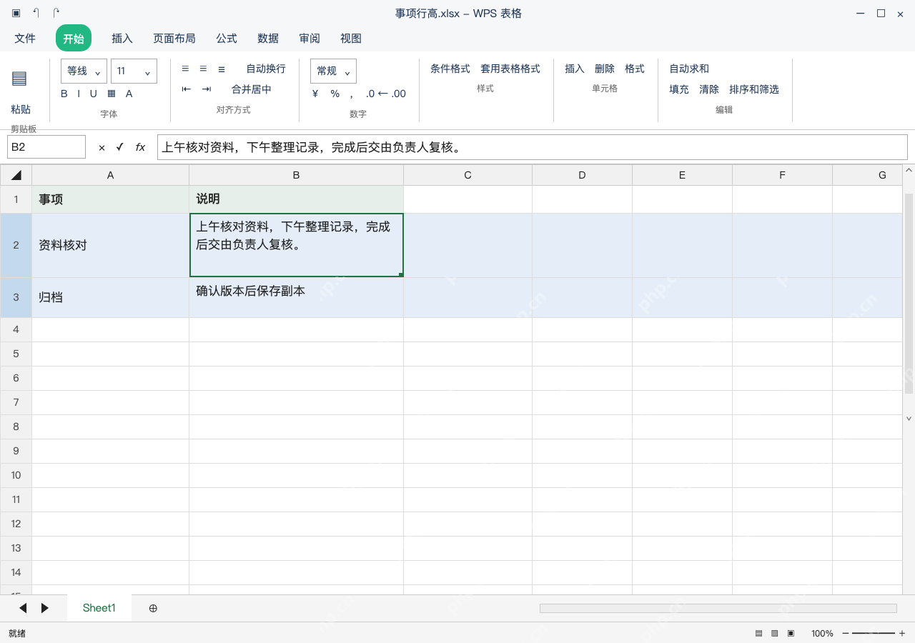Click the save icon in title bar

tap(16, 14)
